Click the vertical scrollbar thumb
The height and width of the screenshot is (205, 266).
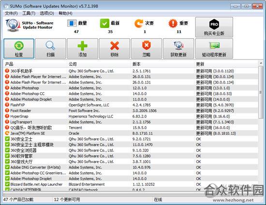[261, 92]
